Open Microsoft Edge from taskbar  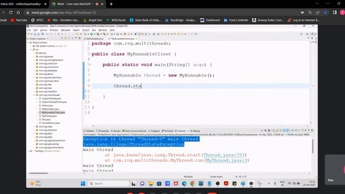coord(184,183)
